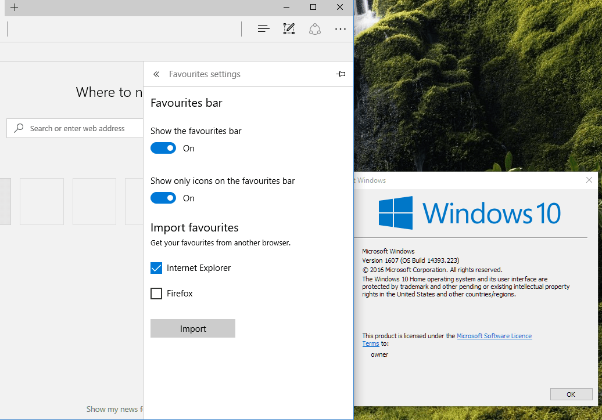Turn off the Show the favourites bar toggle
This screenshot has width=602, height=420.
163,148
